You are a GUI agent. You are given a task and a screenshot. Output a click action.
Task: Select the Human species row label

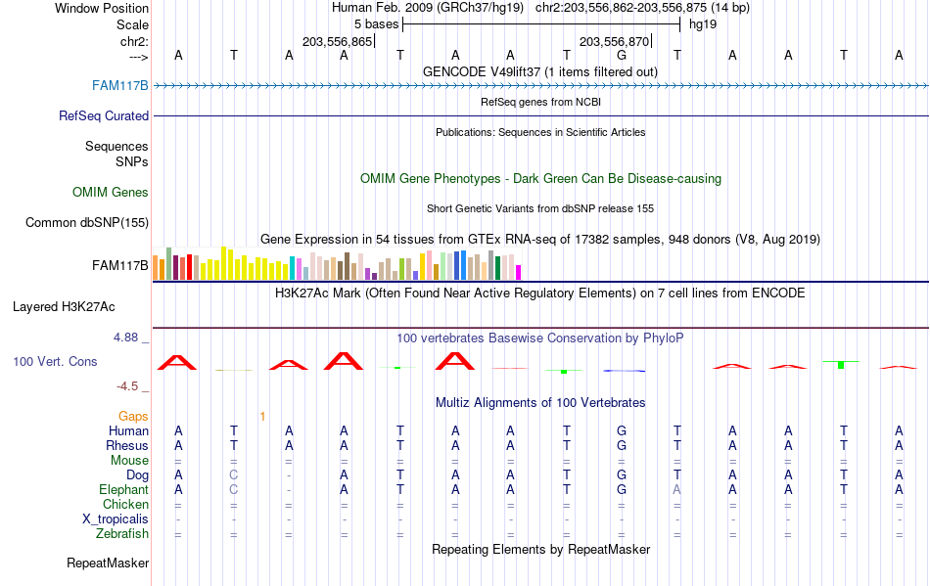[x=128, y=430]
